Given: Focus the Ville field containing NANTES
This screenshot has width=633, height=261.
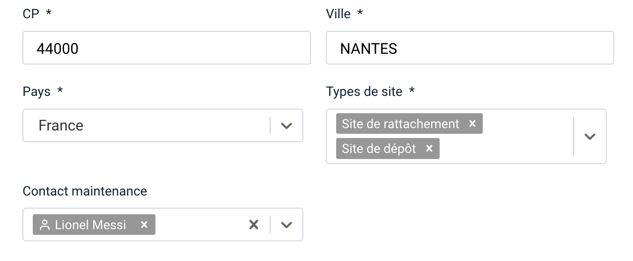Looking at the screenshot, I should (x=470, y=48).
